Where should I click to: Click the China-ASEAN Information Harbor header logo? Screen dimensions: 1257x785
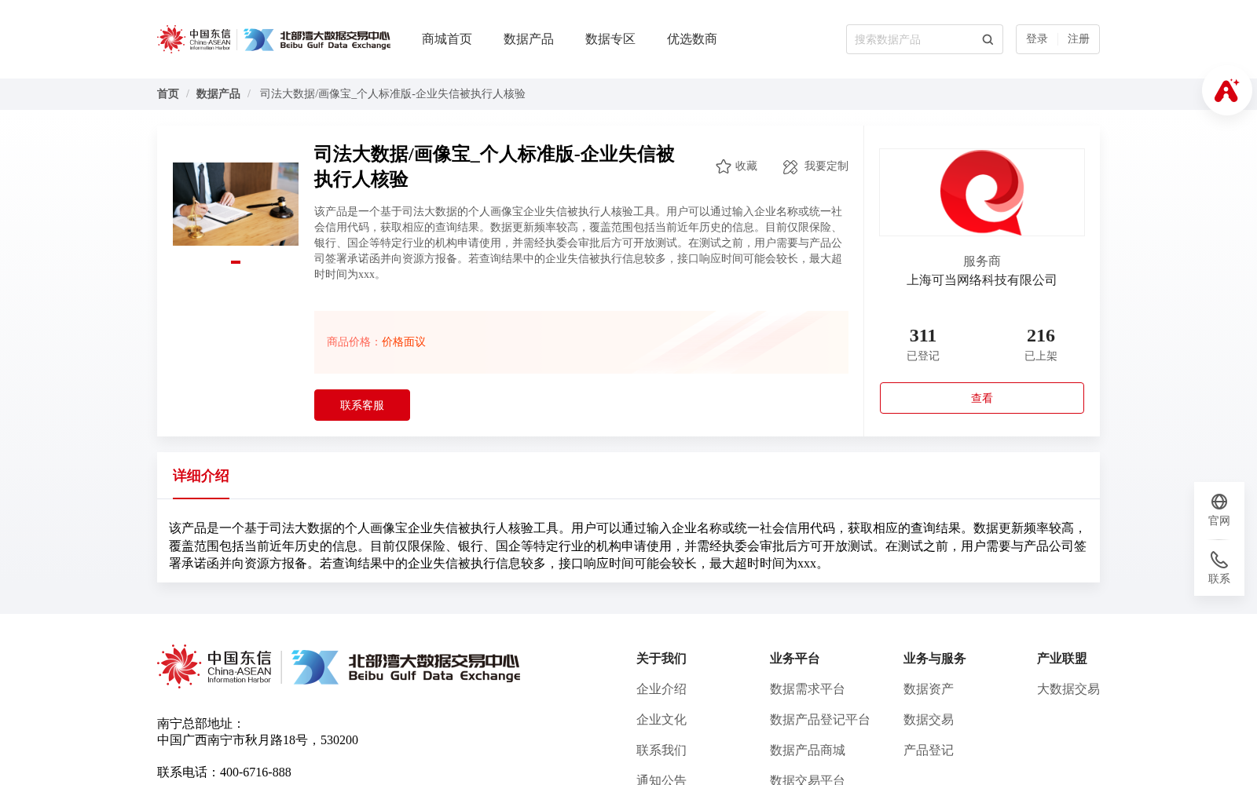click(x=194, y=39)
